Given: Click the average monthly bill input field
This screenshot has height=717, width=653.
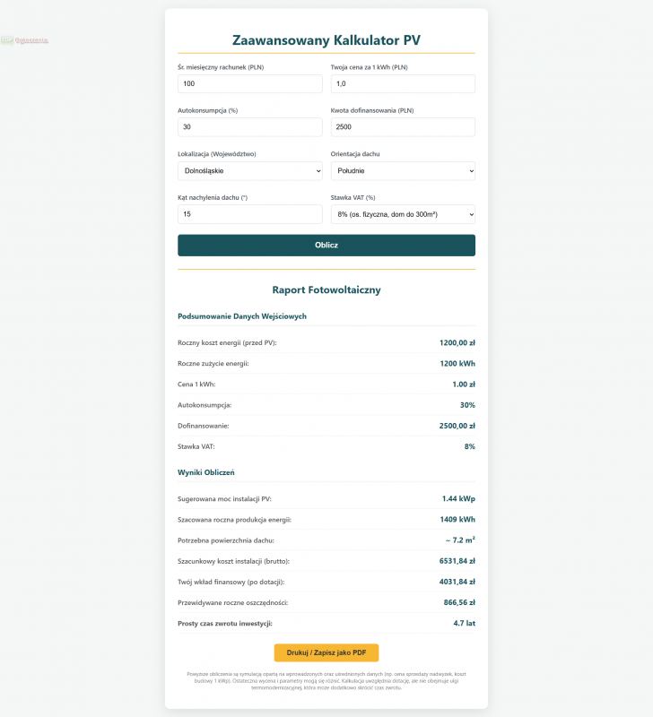Looking at the screenshot, I should coord(249,83).
